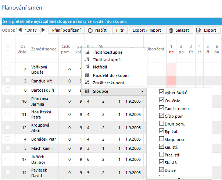Click the columns icon beside Sloupce
Screen dimensions: 222x180
(x=87, y=91)
